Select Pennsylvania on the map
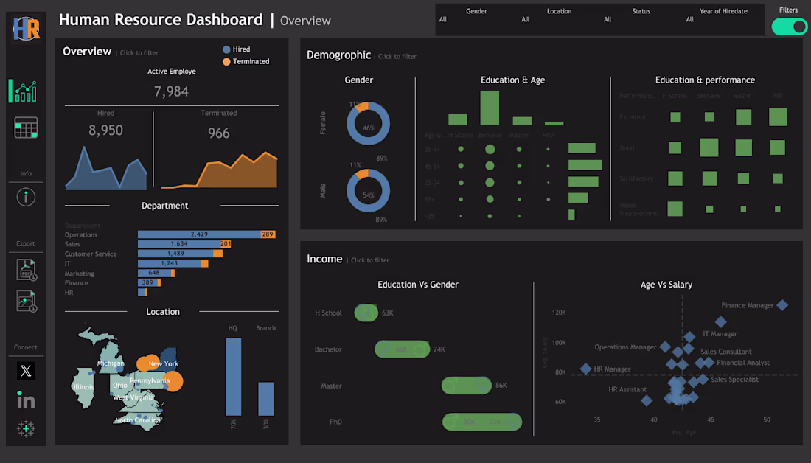 pos(150,380)
